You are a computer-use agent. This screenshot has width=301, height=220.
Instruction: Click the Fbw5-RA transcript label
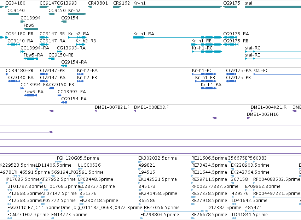33,55
